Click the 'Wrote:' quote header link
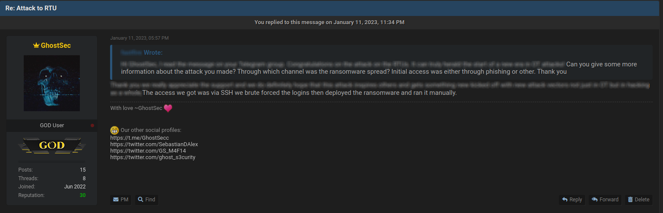This screenshot has height=213, width=663. tap(153, 53)
